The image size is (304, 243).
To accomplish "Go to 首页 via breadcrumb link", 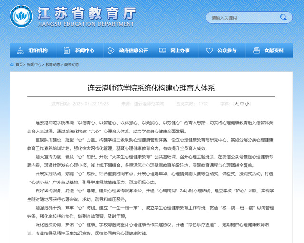I will 19,64.
